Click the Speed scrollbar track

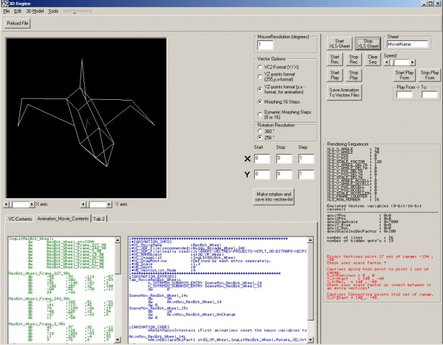tap(401, 63)
